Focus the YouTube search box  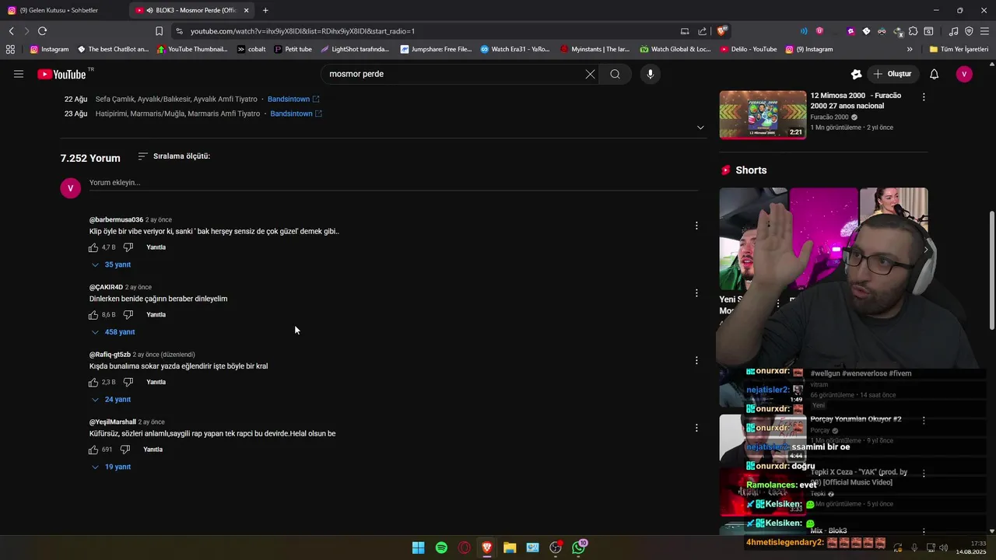coord(455,74)
